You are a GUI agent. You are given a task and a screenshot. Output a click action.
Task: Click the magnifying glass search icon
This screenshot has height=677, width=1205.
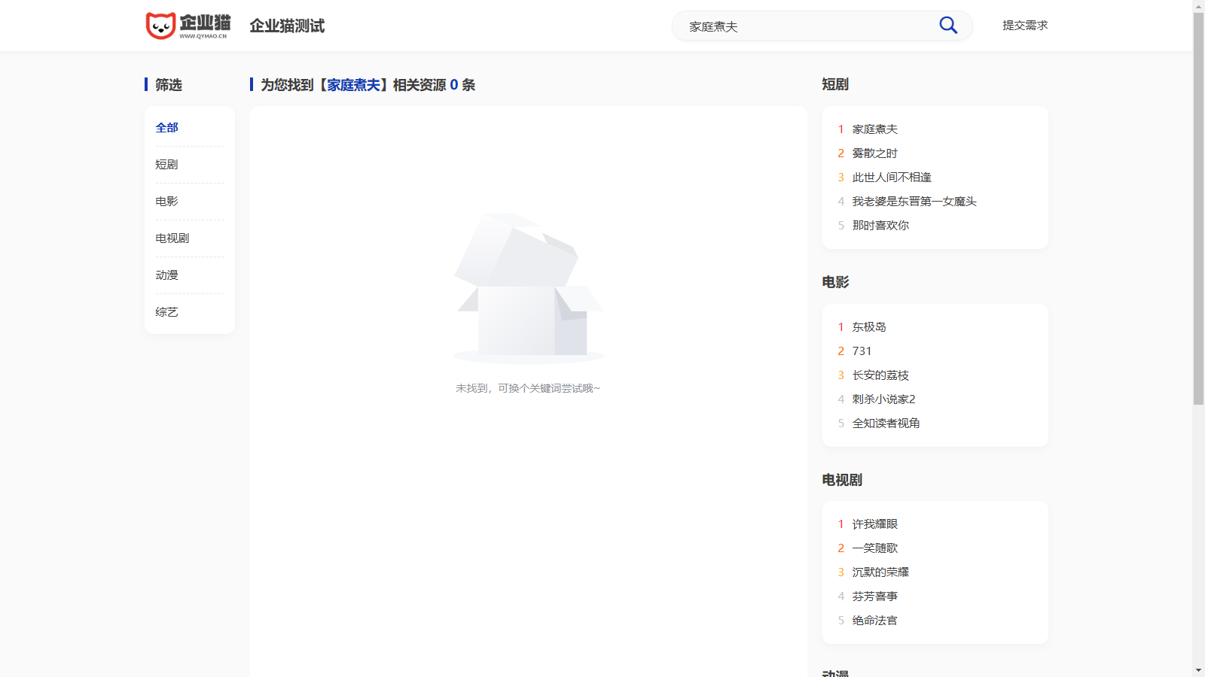[x=948, y=26]
